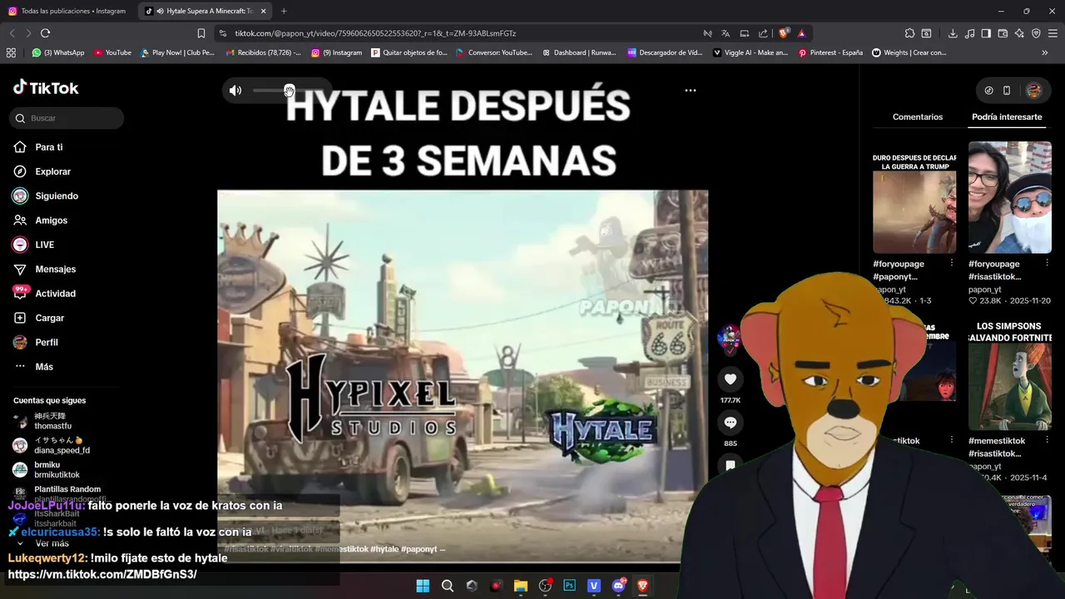Image resolution: width=1065 pixels, height=599 pixels.
Task: Open Perfil in the sidebar
Action: (46, 343)
